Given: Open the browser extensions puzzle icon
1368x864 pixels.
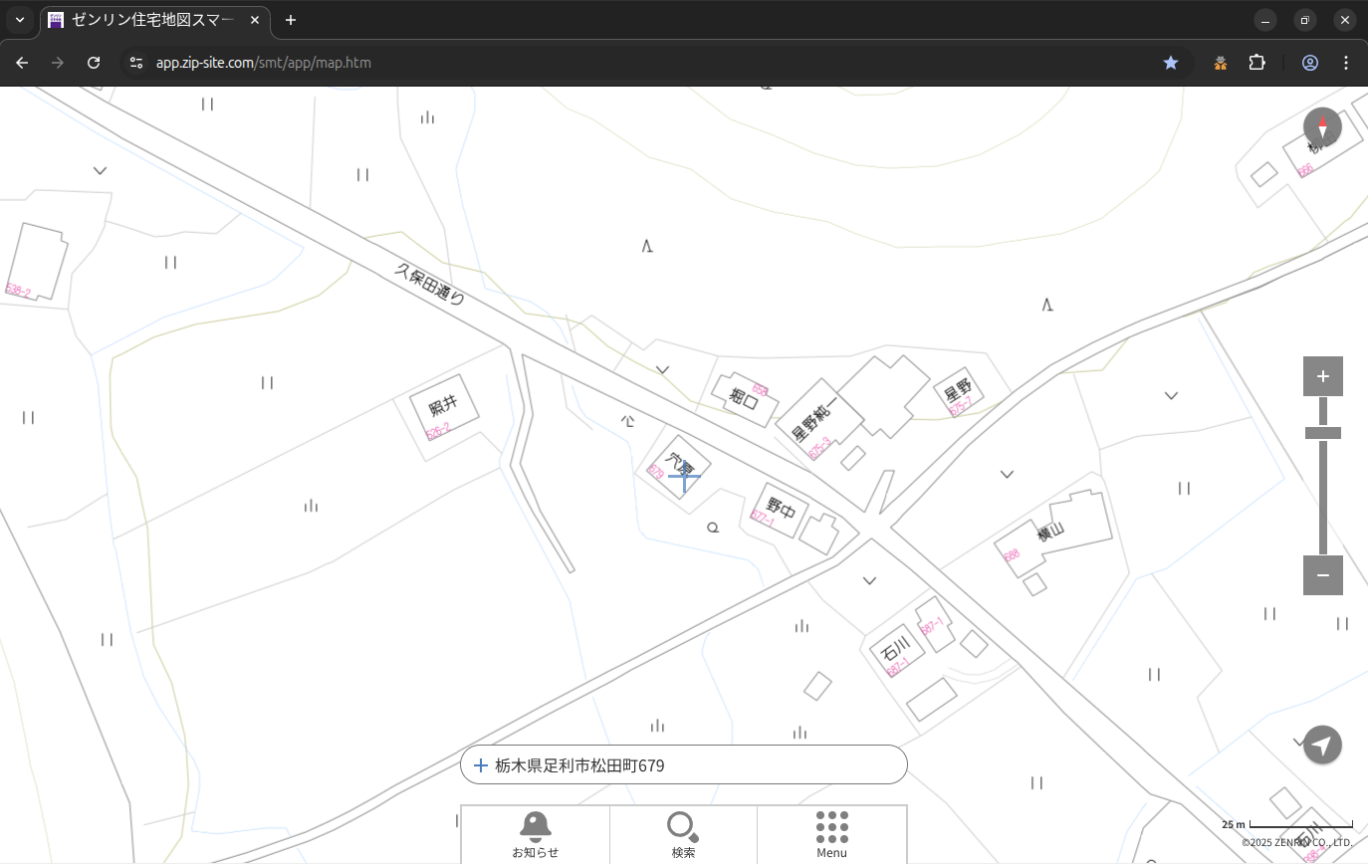Looking at the screenshot, I should [x=1256, y=63].
